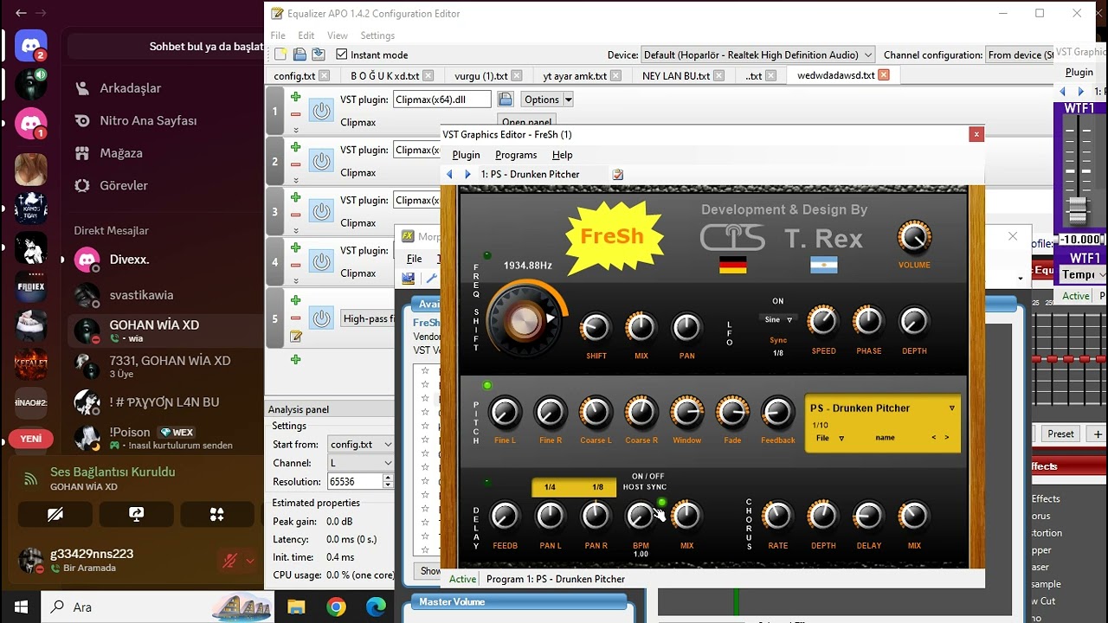Turn on camera in Discord voice panel

tap(55, 514)
